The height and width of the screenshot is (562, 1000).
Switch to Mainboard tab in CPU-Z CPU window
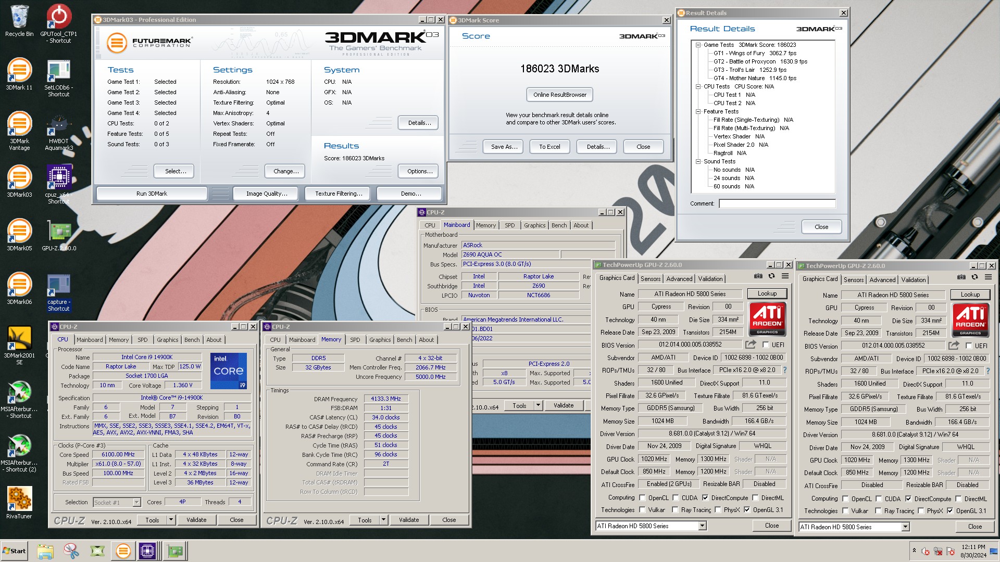click(x=90, y=340)
